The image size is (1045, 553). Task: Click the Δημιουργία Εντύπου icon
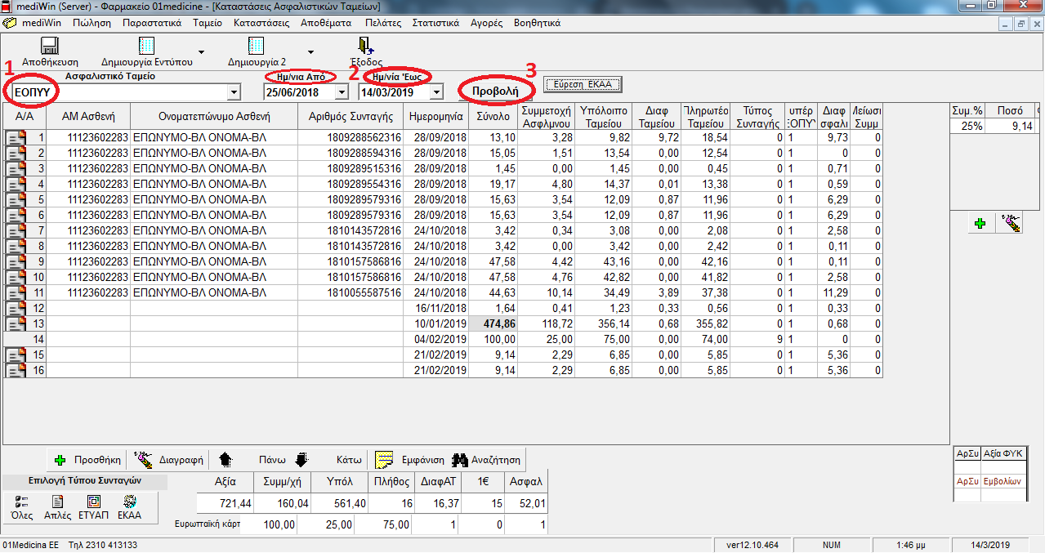(146, 46)
